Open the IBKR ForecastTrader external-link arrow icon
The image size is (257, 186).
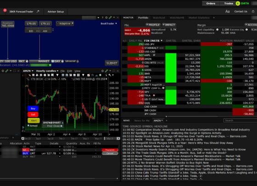[38, 12]
